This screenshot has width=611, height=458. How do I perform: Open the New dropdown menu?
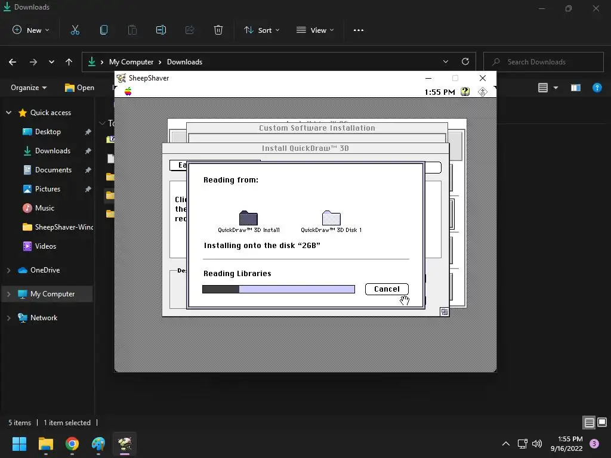31,30
